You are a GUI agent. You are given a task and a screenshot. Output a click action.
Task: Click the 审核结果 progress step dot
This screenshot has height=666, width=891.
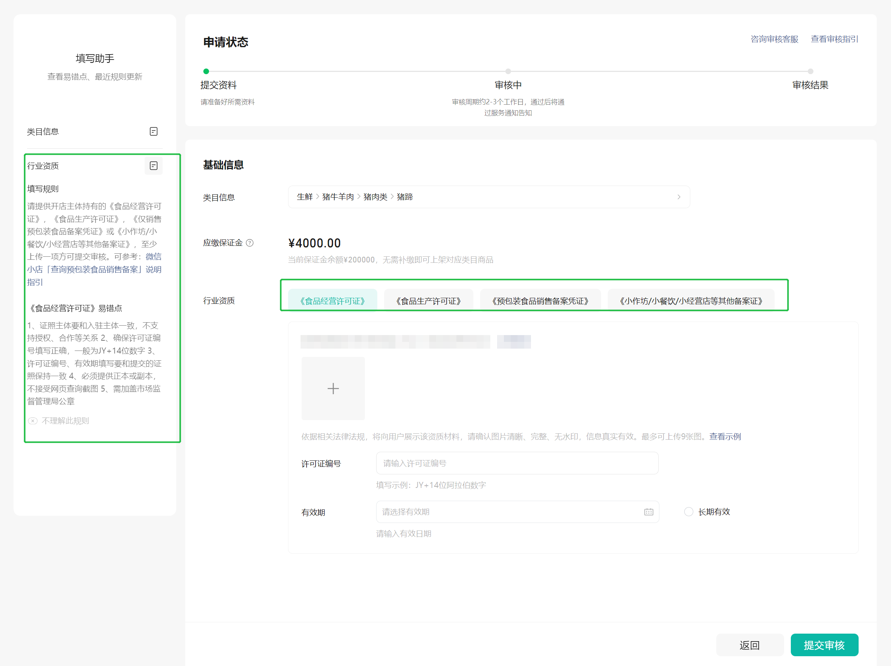click(810, 71)
